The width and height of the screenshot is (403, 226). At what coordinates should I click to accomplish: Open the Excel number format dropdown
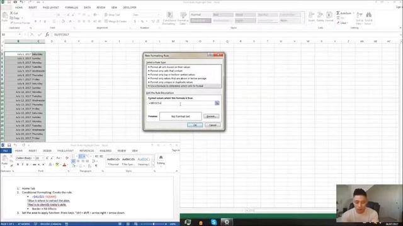[158, 15]
